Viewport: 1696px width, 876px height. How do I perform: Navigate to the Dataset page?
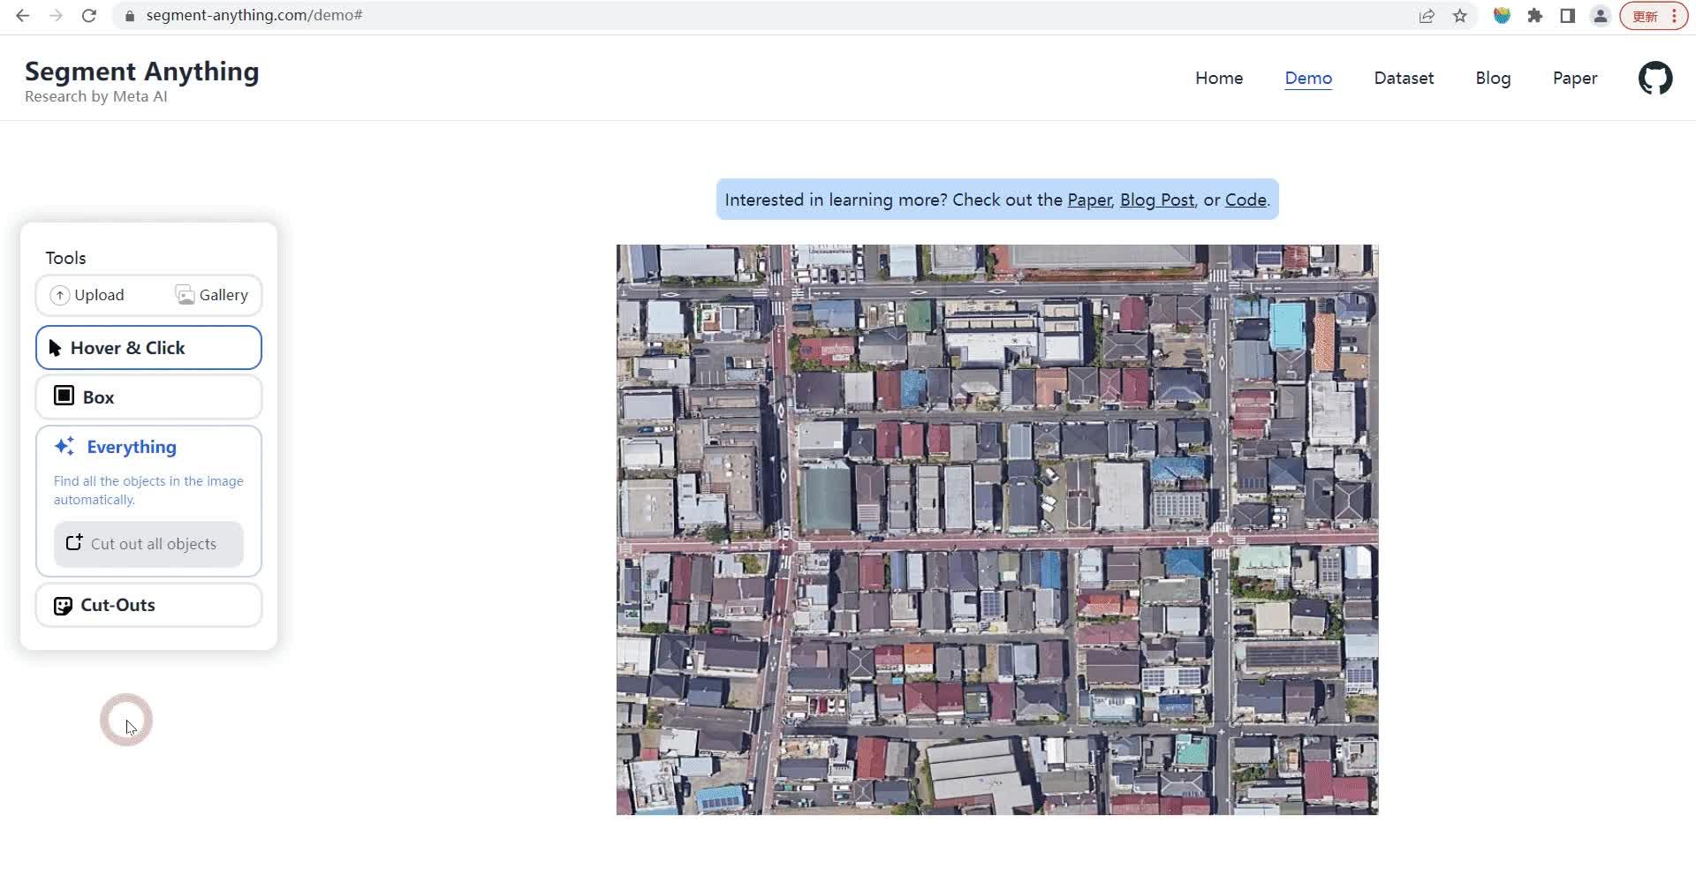(x=1403, y=79)
